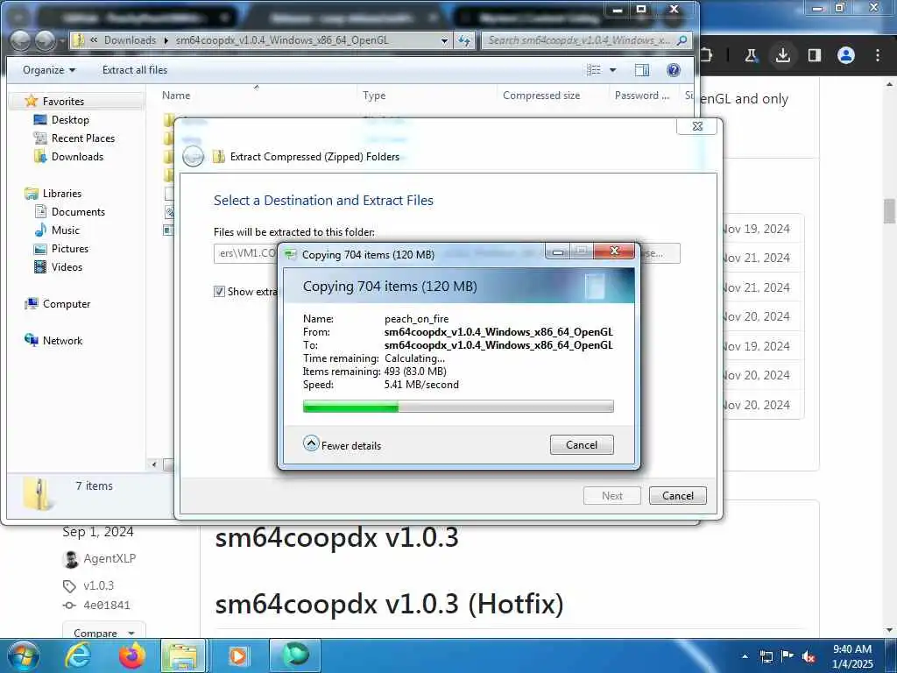Click Chrome Labs flask icon
The image size is (897, 673).
(751, 55)
